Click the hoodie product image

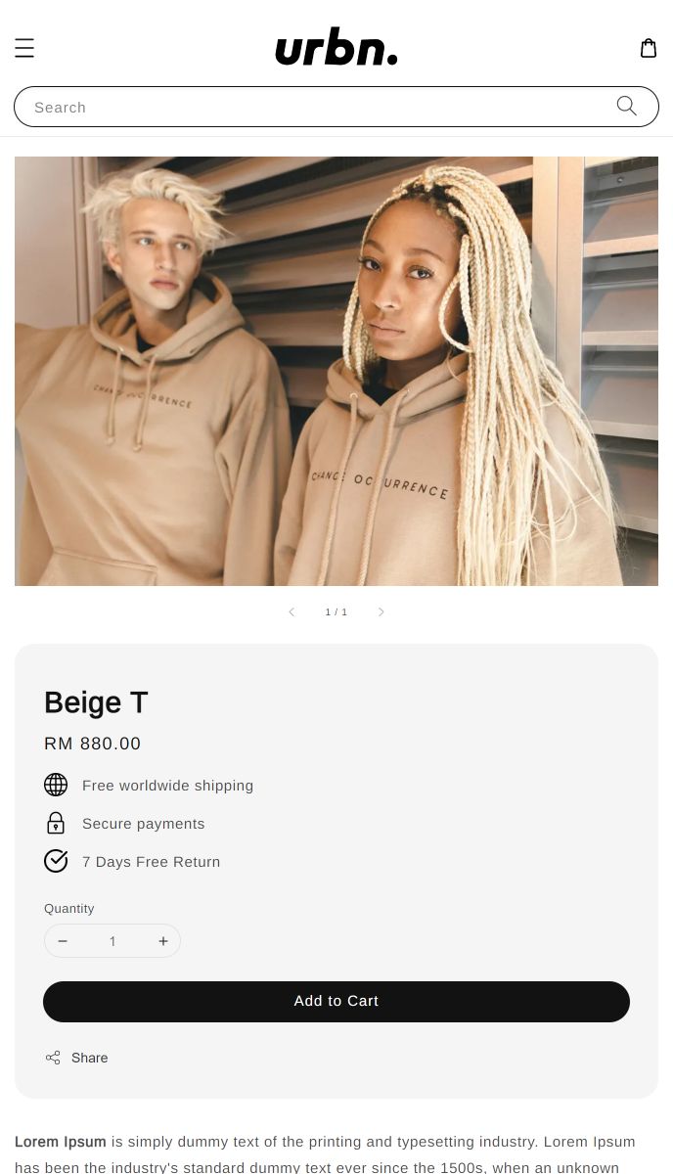[x=336, y=371]
